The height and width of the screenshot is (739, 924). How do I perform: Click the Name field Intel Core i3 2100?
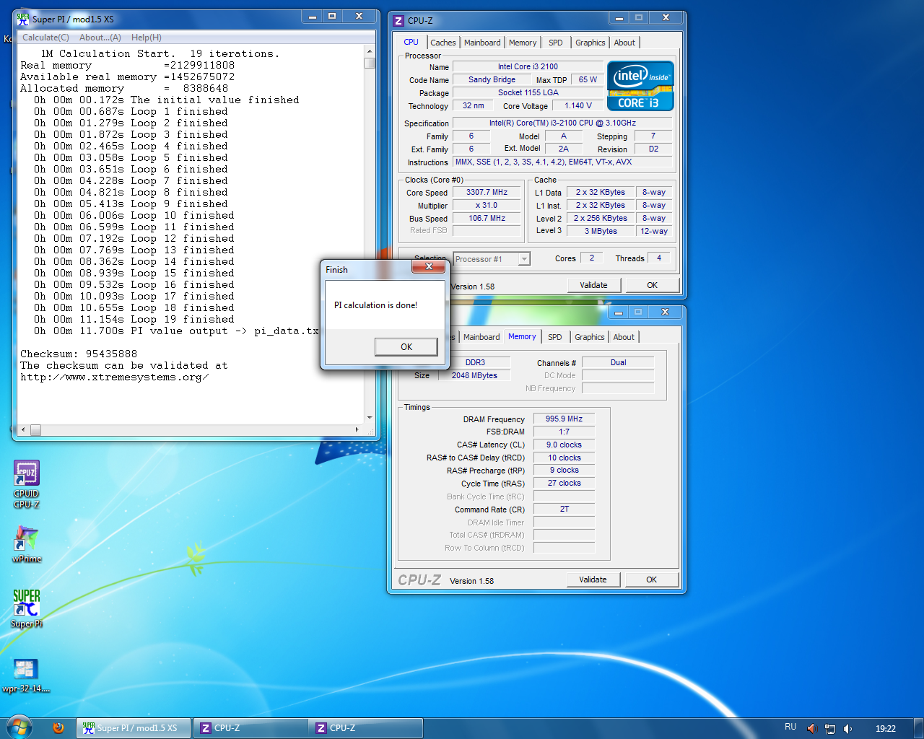click(x=528, y=66)
